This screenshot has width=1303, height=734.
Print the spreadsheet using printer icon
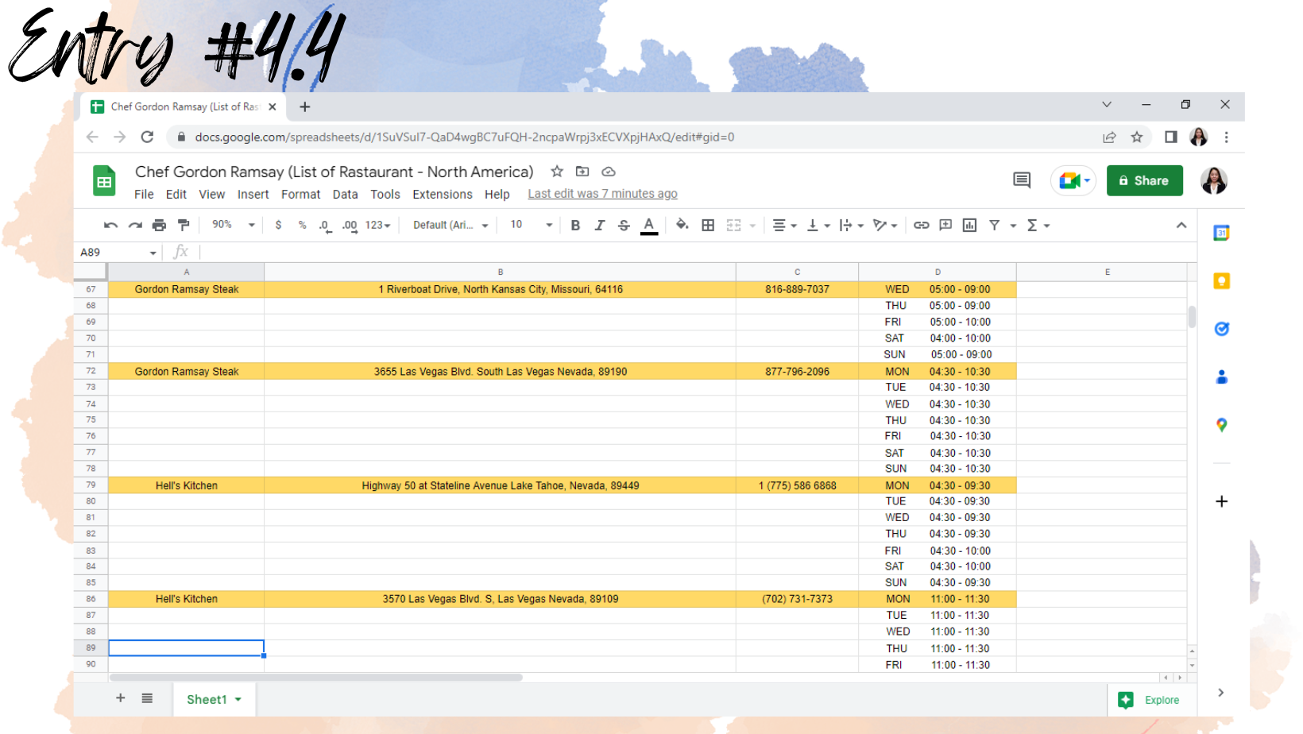point(159,226)
